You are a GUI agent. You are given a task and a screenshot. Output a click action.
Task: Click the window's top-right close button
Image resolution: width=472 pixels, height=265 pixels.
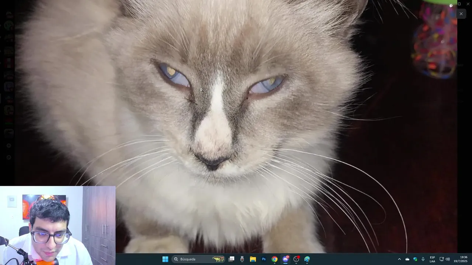click(468, 4)
